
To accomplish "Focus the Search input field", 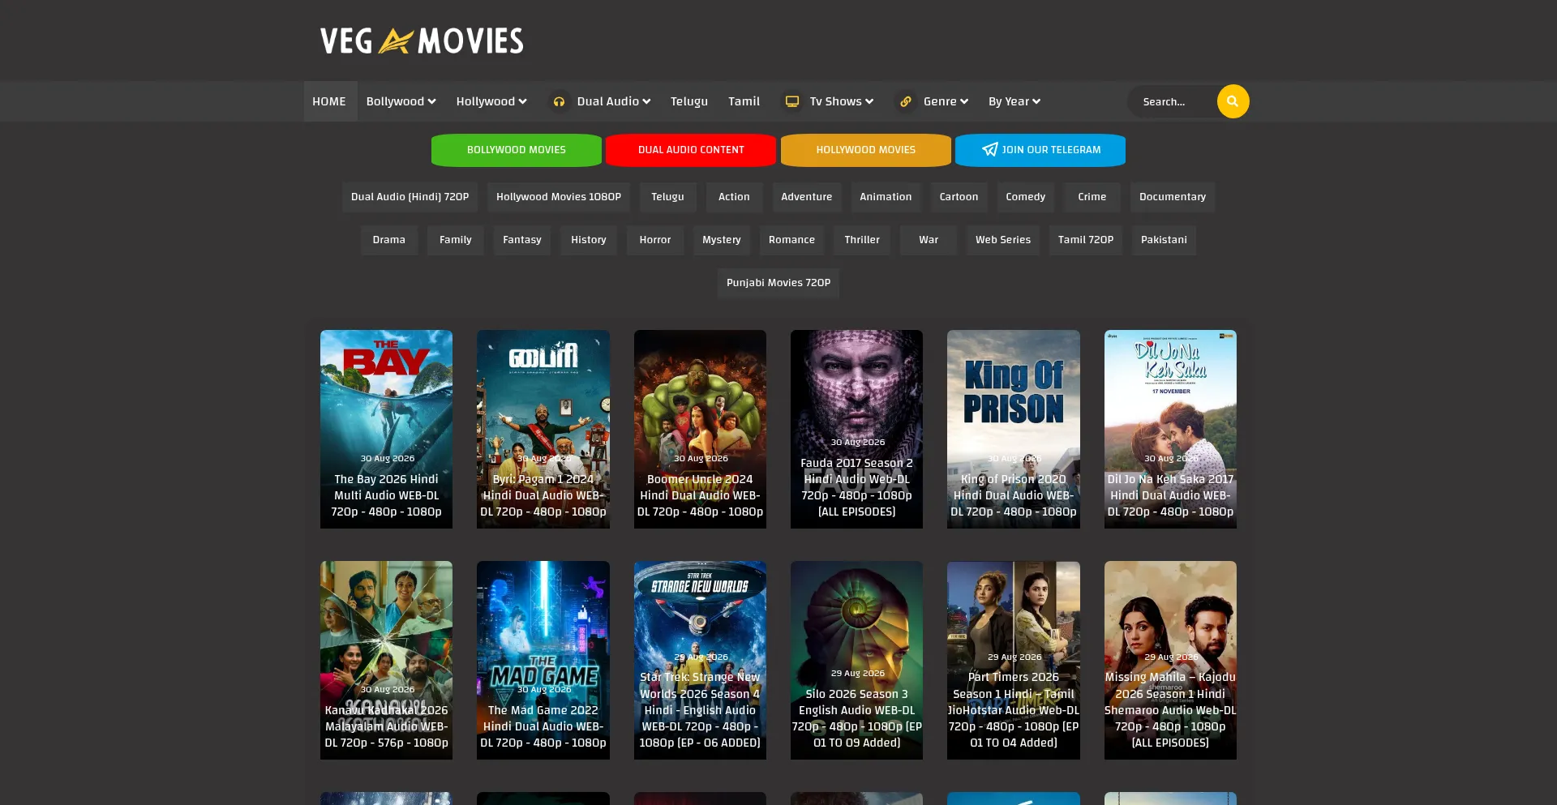I will click(x=1173, y=101).
